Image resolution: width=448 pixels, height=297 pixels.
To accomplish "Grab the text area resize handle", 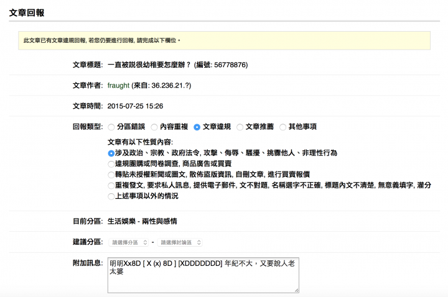I will [296, 290].
